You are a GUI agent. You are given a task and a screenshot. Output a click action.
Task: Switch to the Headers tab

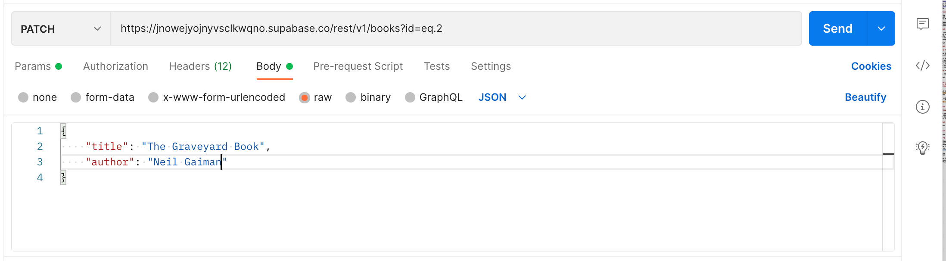click(x=200, y=66)
